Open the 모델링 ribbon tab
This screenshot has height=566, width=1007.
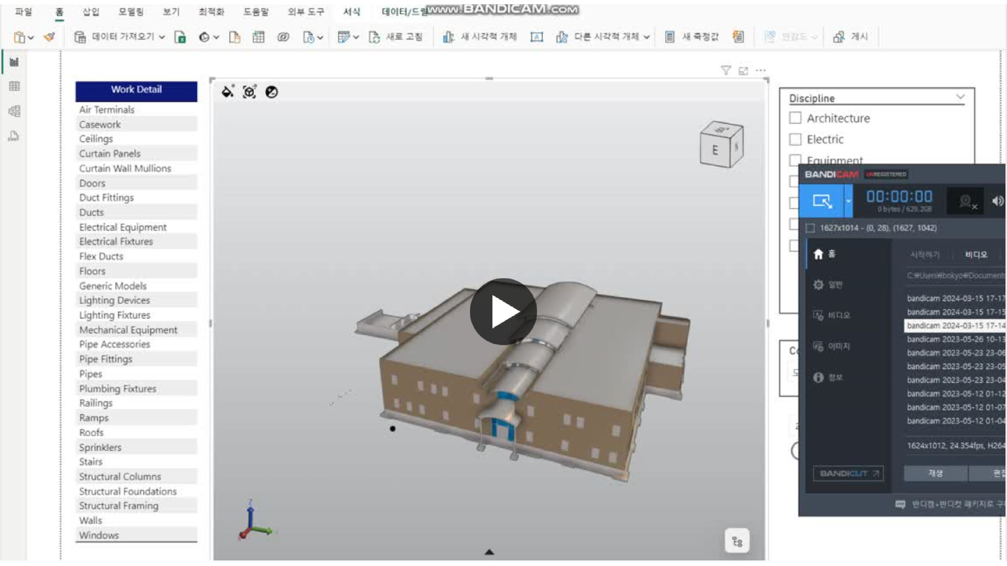click(x=131, y=12)
